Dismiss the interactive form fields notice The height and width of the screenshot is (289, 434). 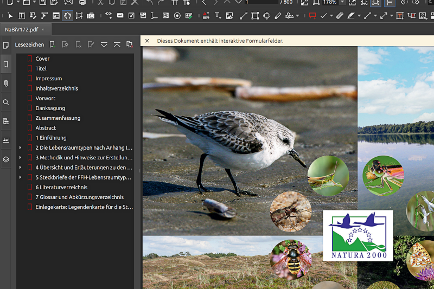(147, 41)
